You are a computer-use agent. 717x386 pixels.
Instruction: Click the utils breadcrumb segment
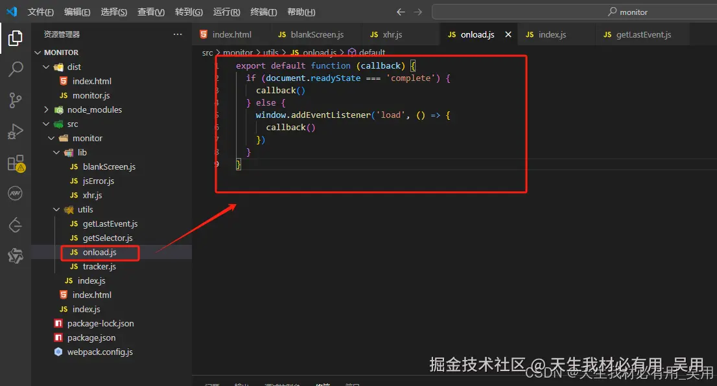point(271,52)
